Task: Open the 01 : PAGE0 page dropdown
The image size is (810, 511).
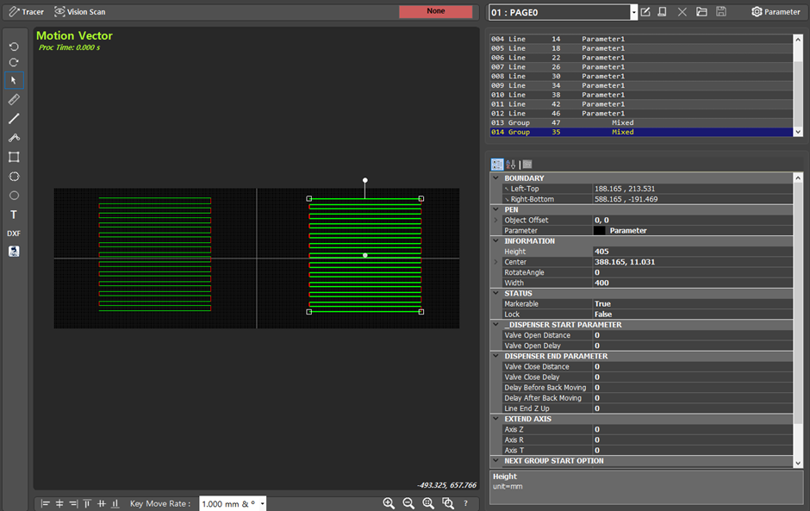Action: tap(633, 12)
